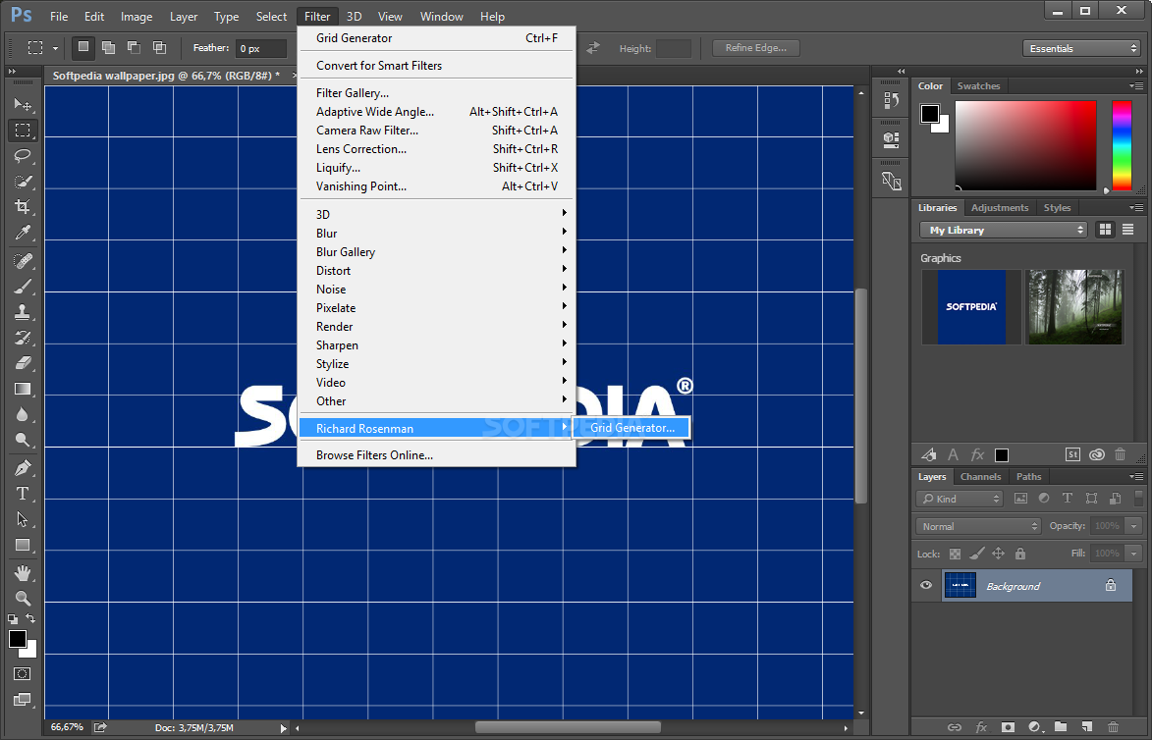
Task: Select the Clone Stamp tool
Action: [x=23, y=312]
